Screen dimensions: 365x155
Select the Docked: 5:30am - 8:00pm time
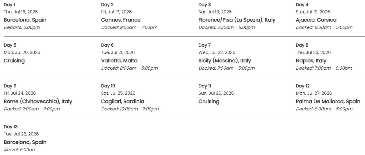(227, 27)
